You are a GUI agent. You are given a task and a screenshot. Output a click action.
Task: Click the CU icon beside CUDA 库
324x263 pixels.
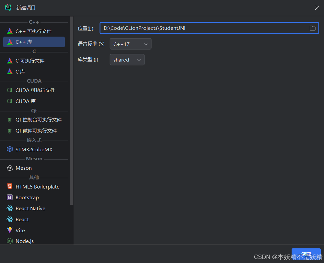(10, 101)
